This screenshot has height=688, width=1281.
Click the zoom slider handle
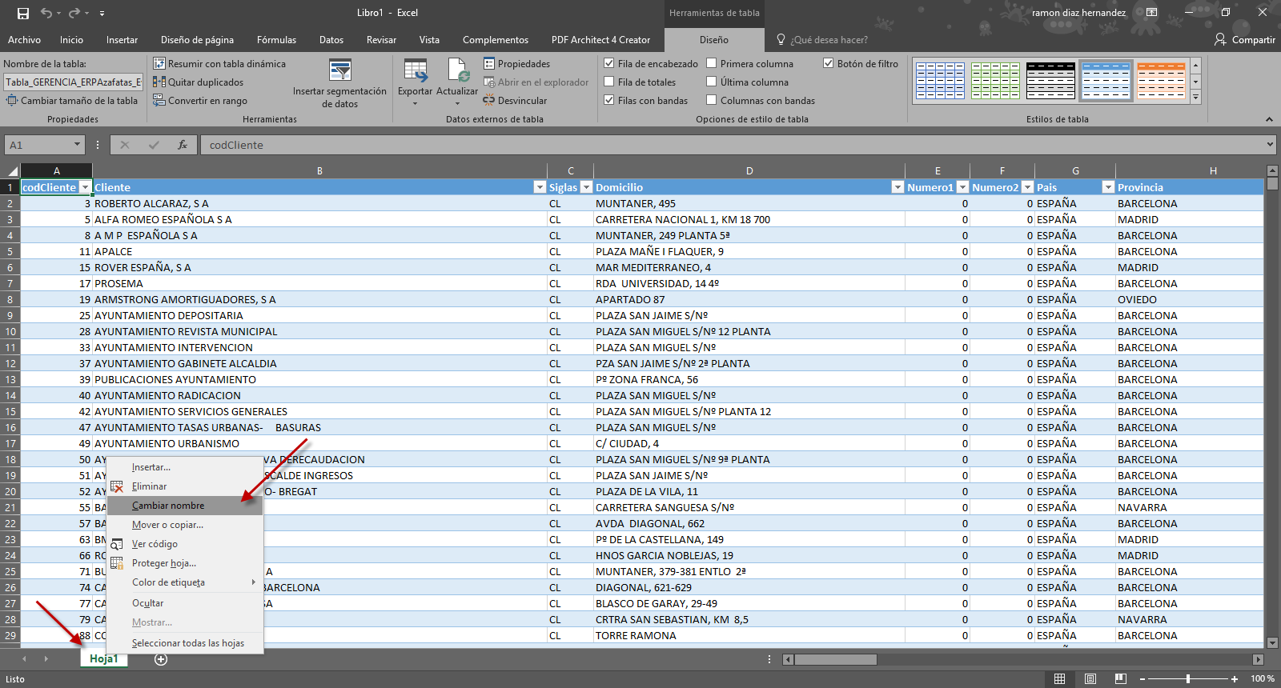click(1188, 678)
